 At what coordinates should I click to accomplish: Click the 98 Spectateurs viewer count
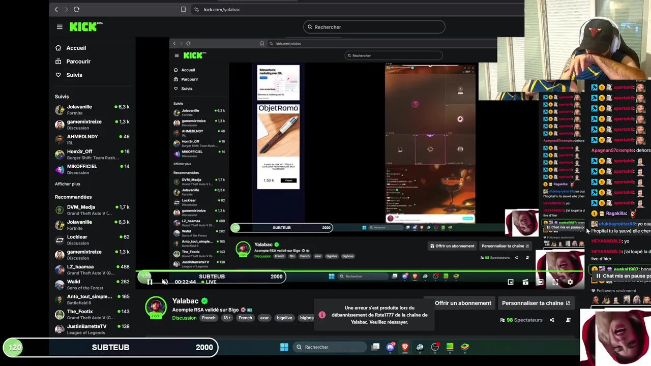pos(521,320)
